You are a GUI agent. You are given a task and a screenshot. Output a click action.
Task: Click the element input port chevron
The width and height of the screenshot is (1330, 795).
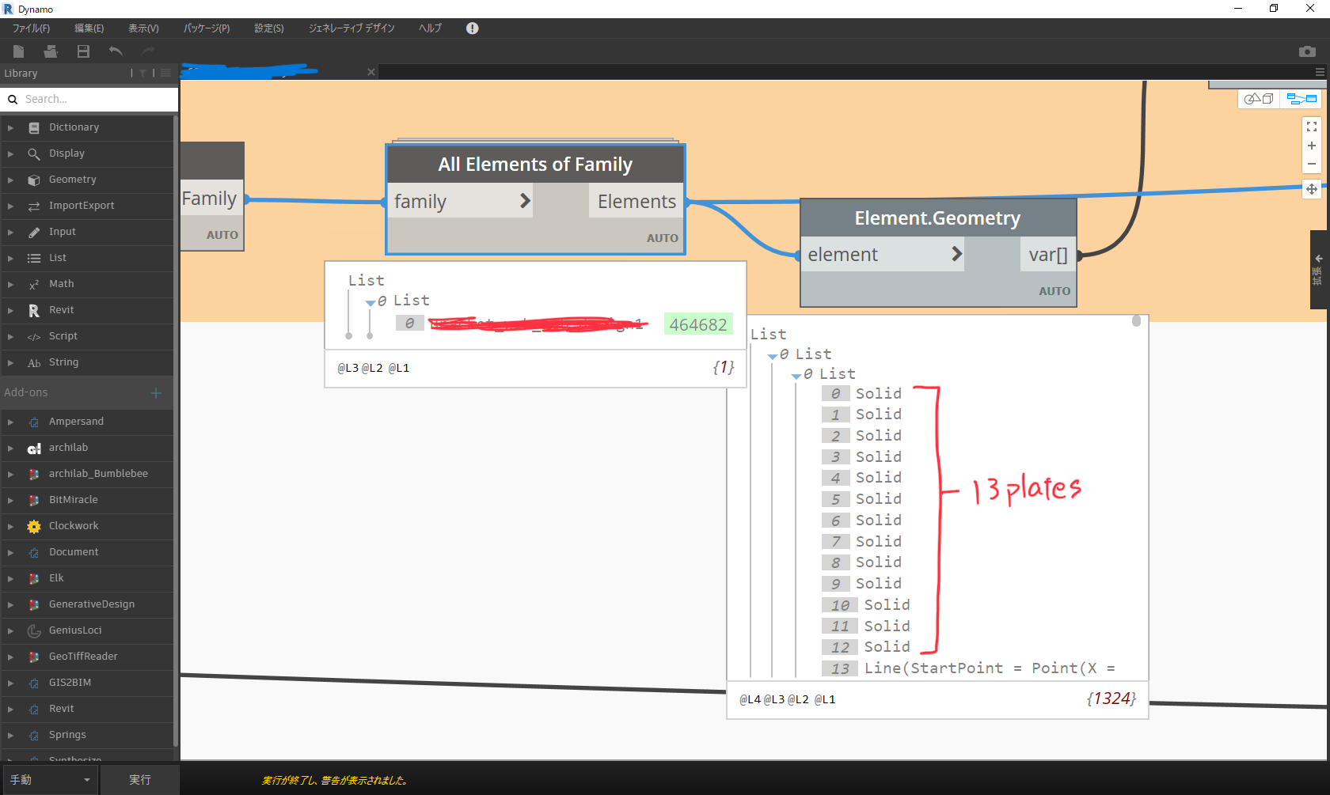click(956, 254)
